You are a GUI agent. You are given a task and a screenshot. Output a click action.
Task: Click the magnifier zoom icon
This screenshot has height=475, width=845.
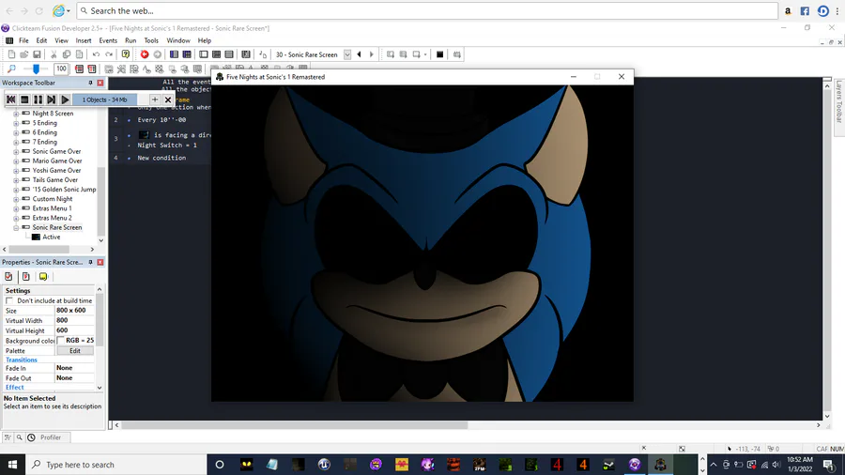11,69
